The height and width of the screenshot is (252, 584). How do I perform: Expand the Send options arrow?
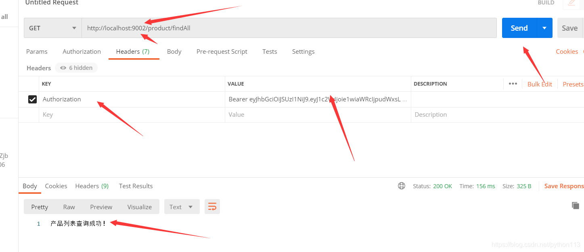point(544,28)
